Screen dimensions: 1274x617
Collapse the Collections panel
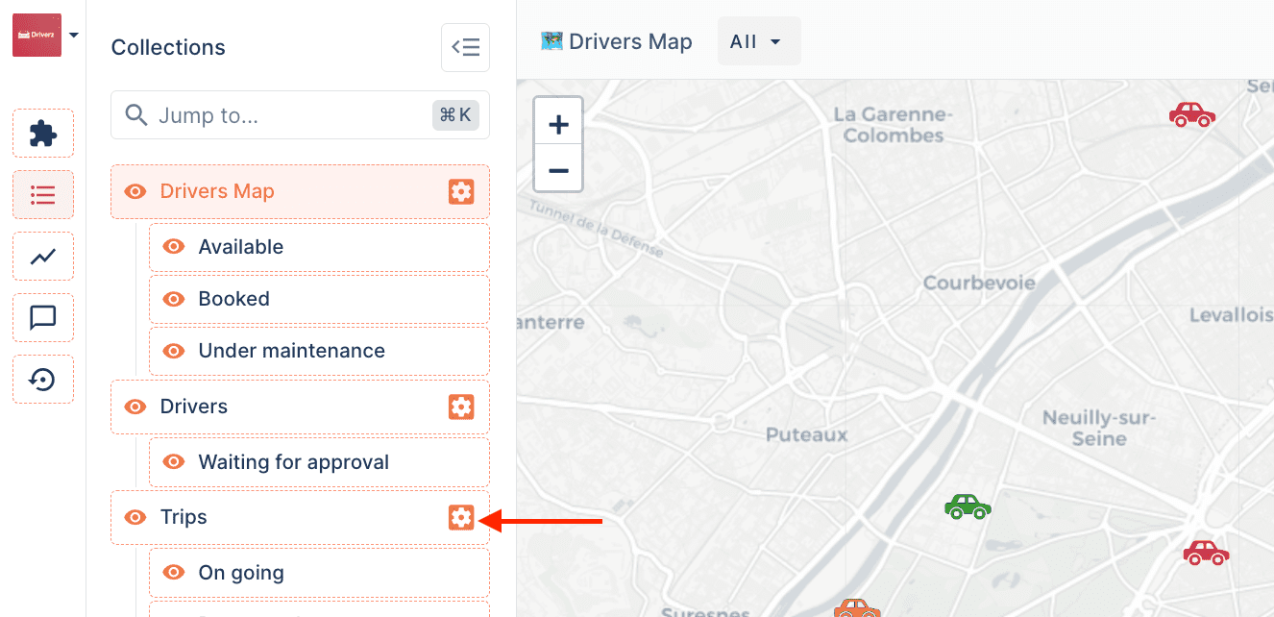tap(465, 47)
